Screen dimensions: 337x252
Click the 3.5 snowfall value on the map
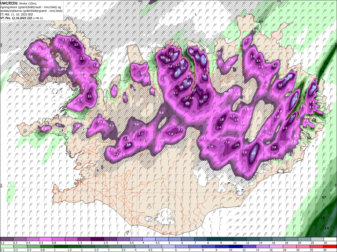pos(168,60)
